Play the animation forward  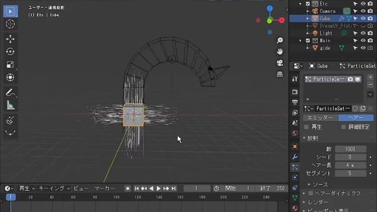point(158,188)
